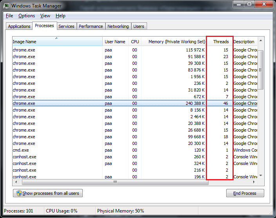Click Processes: 101 in the status bar
Viewport: 276px width, 218px height.
pos(18,211)
